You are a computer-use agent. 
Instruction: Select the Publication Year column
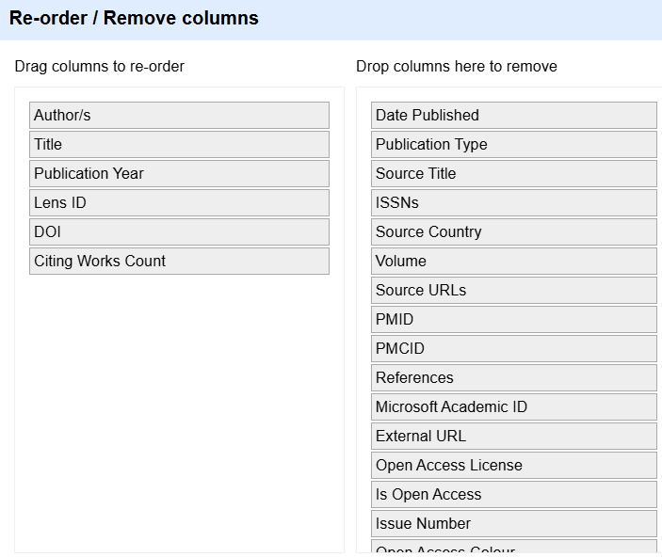point(179,174)
